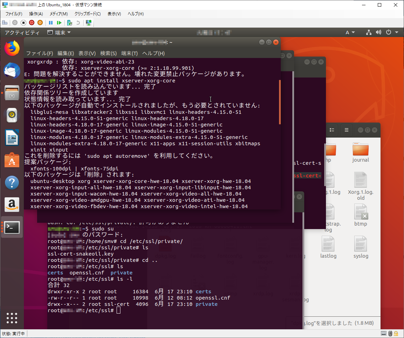Open the ヘルプ(H) menu of the Hyper-V window
Viewport: 404px width, 338px height.
[136, 14]
